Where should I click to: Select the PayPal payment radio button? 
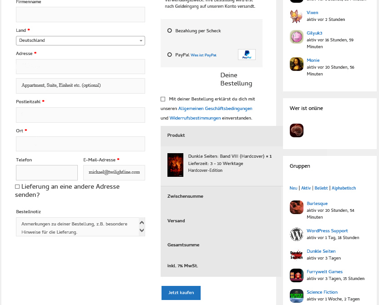point(170,55)
